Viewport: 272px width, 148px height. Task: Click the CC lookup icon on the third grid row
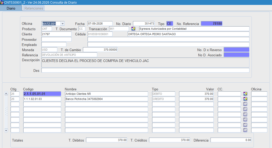245,104
